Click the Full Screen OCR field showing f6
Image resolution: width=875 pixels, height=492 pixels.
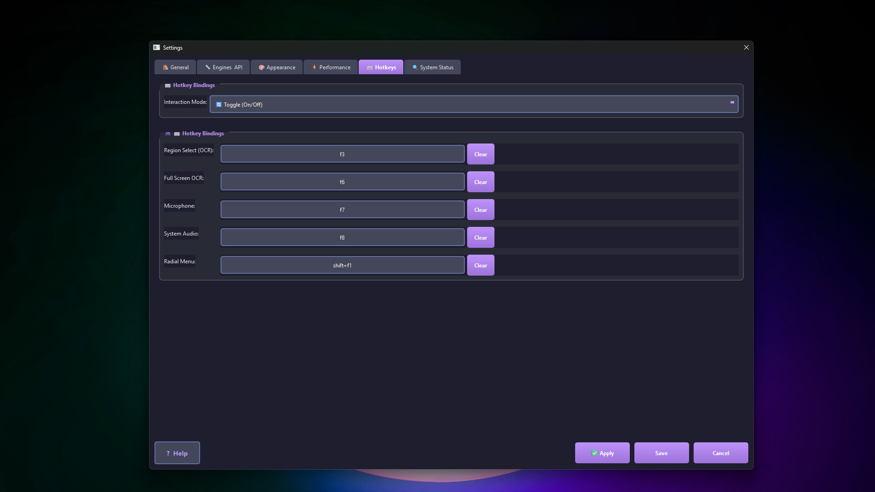(x=342, y=181)
